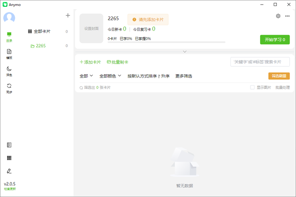Image resolution: width=296 pixels, height=197 pixels.
Task: Click the grid apps icon in lower sidebar
Action: tap(9, 158)
